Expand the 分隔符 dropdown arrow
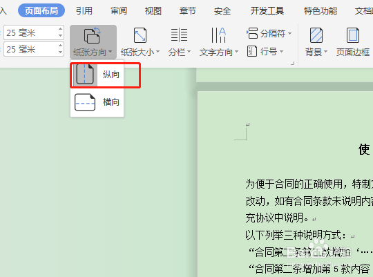373x277 pixels. (289, 33)
